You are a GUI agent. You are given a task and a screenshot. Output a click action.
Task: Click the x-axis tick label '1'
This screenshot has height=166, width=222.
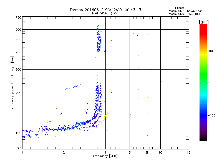coord(22,152)
